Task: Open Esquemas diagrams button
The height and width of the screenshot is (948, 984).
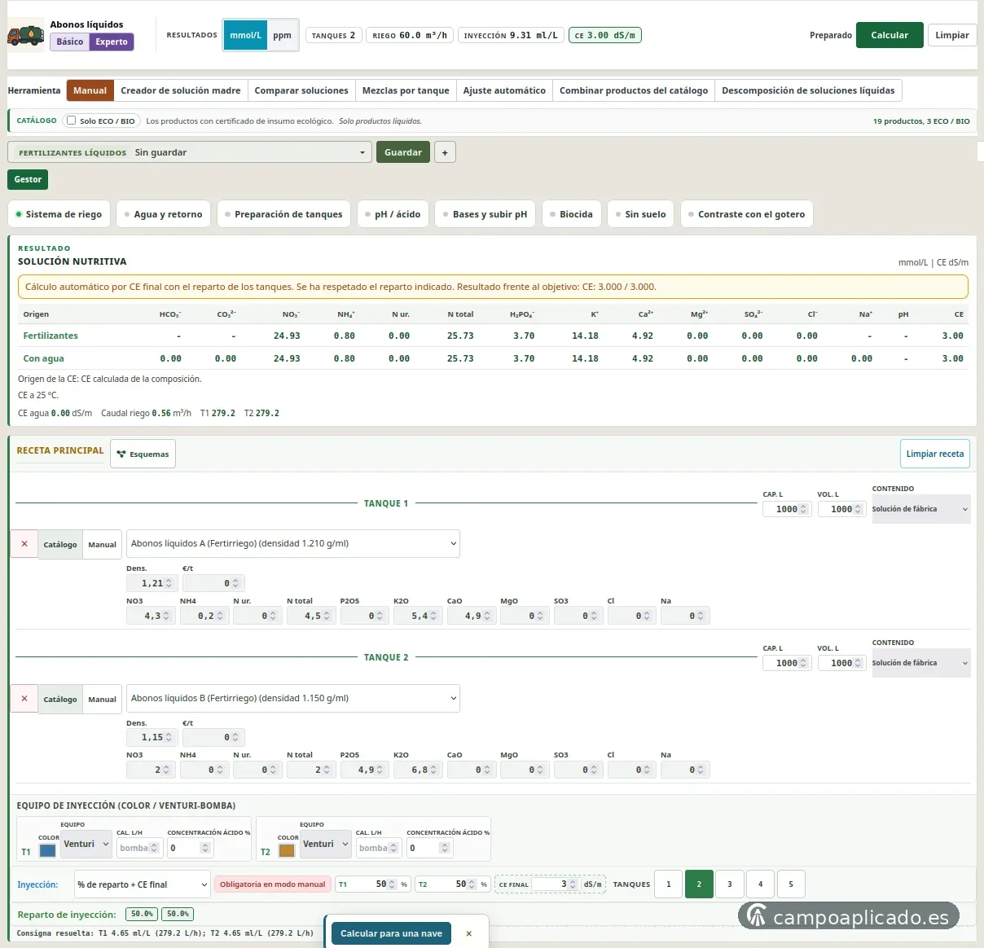Action: tap(143, 454)
